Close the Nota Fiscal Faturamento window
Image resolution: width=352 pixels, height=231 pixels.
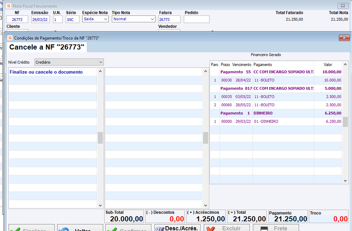pyautogui.click(x=343, y=6)
